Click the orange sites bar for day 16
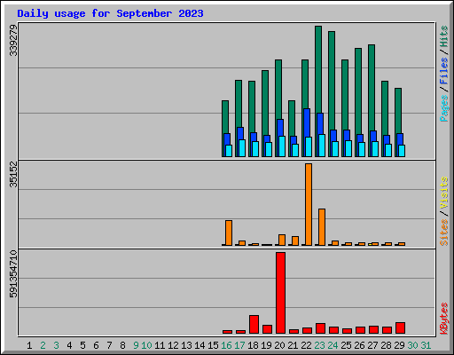 click(x=229, y=233)
